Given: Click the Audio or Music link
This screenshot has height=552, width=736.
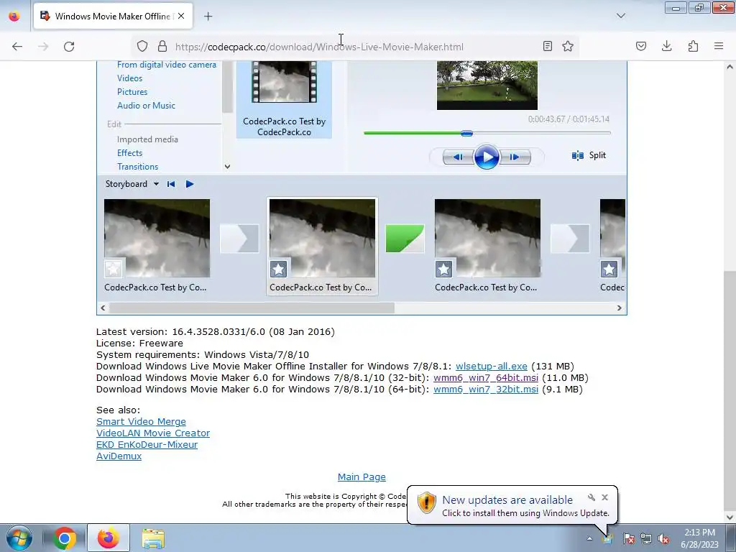Looking at the screenshot, I should click(146, 105).
